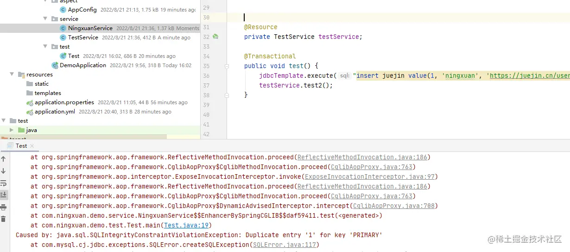
Task: Click the Down the Stack Trace arrow
Action: (3, 171)
